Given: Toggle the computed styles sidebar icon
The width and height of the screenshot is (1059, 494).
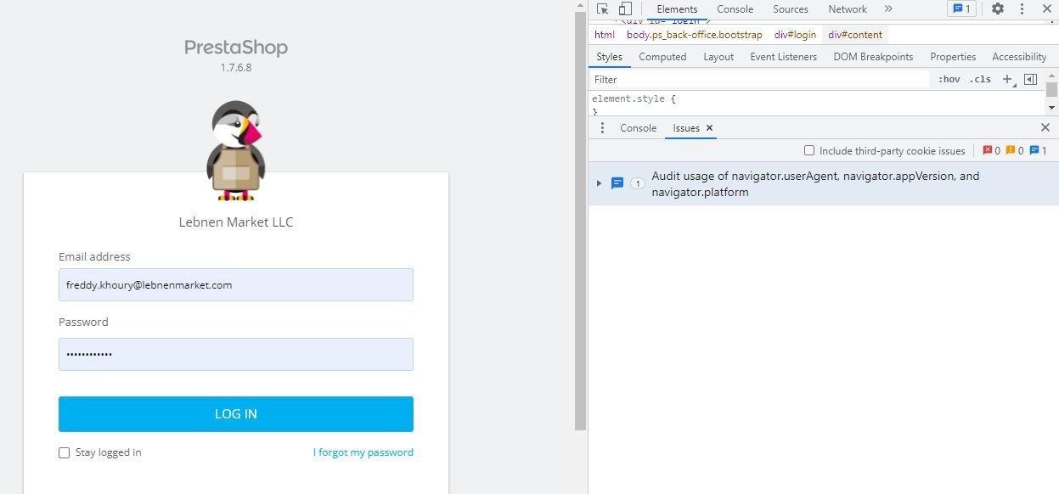Looking at the screenshot, I should pyautogui.click(x=1030, y=79).
